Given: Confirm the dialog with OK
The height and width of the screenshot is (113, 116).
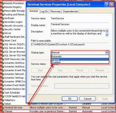Looking at the screenshot, I should point(70,99).
